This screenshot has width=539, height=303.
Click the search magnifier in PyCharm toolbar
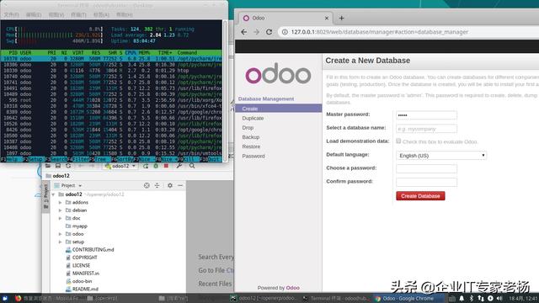pyautogui.click(x=192, y=166)
